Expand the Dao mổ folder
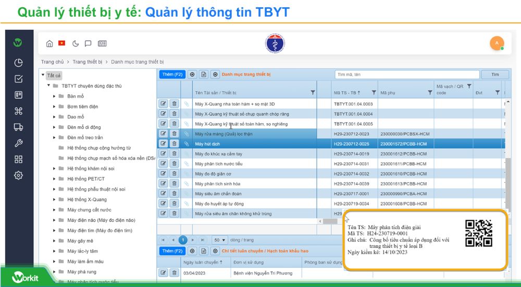 (x=54, y=117)
